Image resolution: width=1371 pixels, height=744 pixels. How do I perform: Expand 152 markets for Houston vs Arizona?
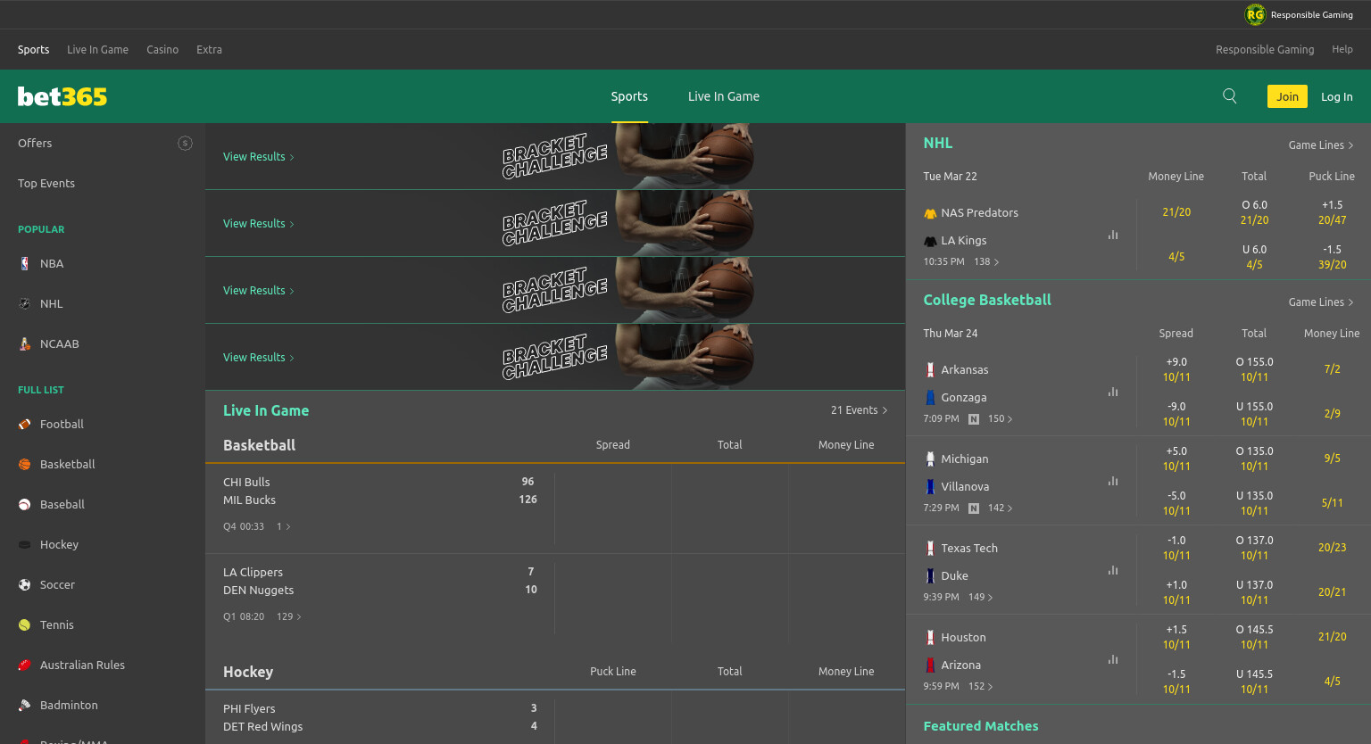point(980,687)
